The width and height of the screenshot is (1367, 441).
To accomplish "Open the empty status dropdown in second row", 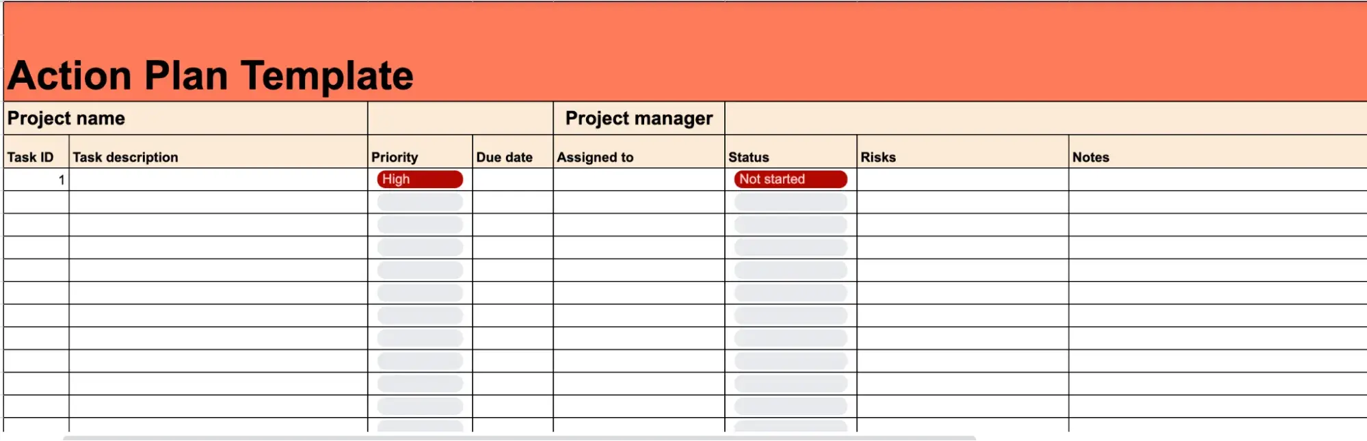I will (x=790, y=202).
